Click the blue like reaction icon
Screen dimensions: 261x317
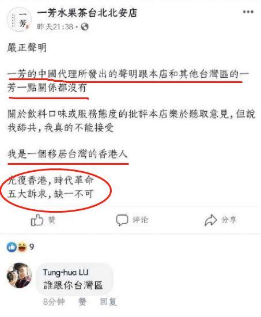12,247
